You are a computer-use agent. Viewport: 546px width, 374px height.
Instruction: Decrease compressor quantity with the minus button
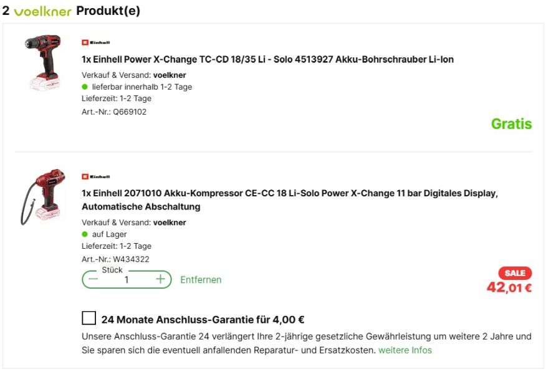point(93,279)
